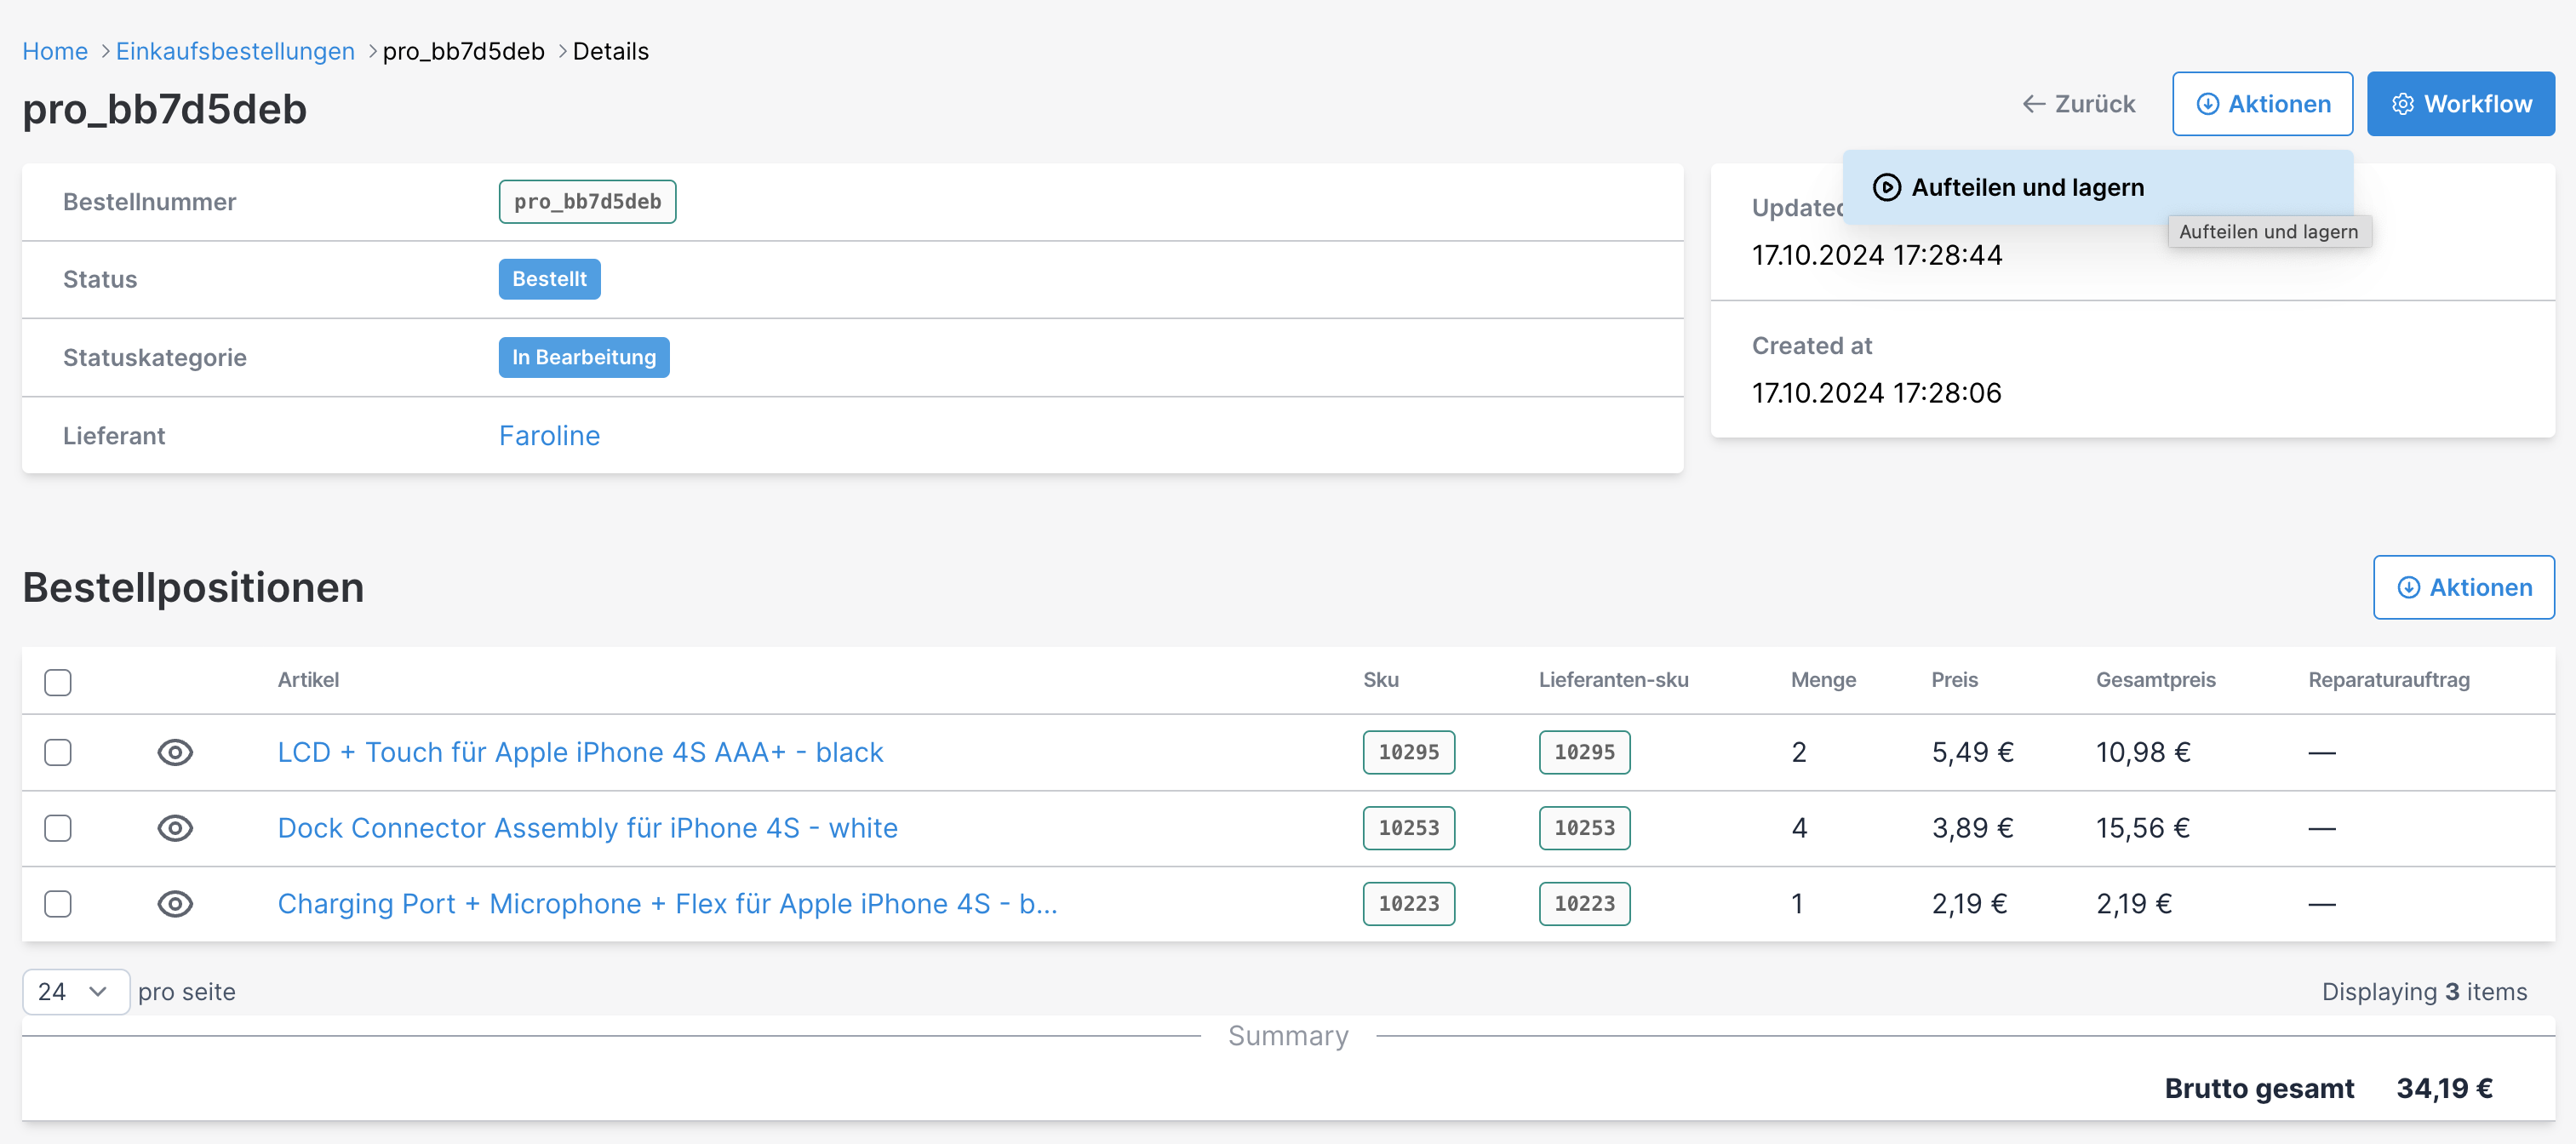Select checkbox for Dock Connector Assembly row
This screenshot has width=2576, height=1144.
coord(58,828)
